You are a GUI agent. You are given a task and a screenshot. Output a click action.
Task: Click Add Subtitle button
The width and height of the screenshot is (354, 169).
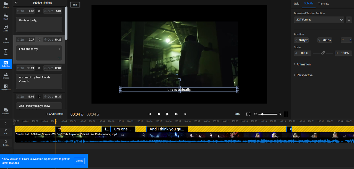(55, 114)
